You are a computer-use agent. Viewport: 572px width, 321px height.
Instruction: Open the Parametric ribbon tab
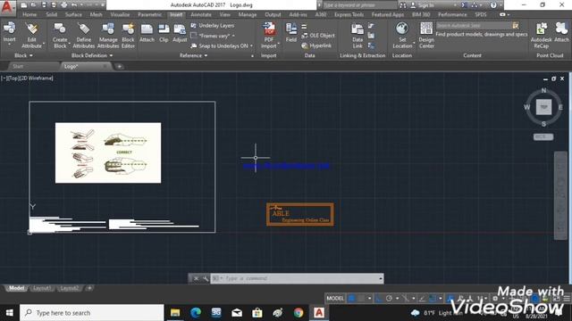coord(149,14)
